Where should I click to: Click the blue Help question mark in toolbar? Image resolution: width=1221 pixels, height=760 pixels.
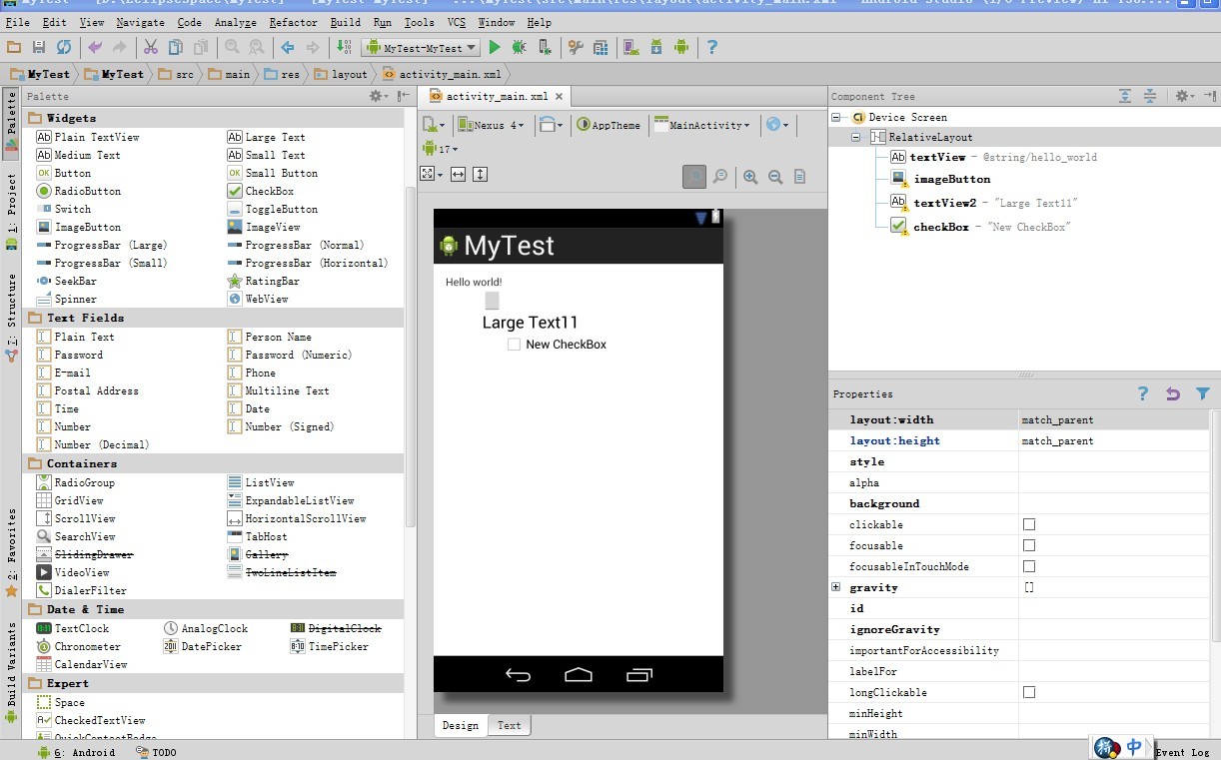[712, 47]
